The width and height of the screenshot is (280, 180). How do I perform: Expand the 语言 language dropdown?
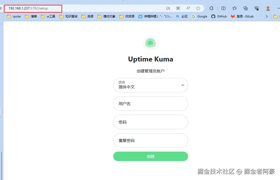tap(151, 85)
